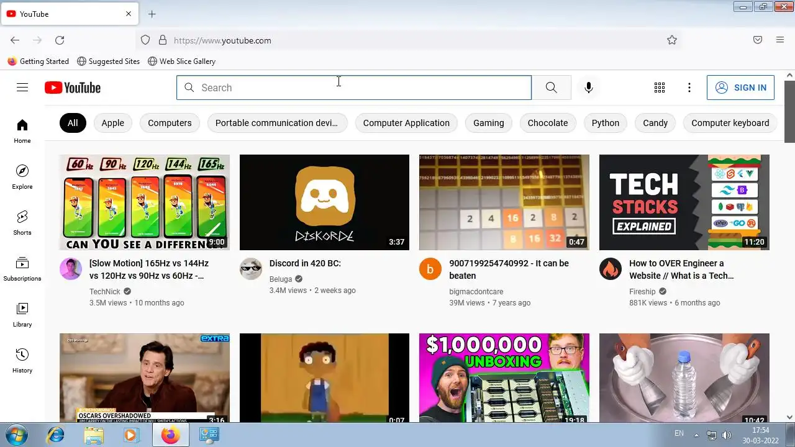Image resolution: width=795 pixels, height=447 pixels.
Task: Open TechNick channel avatar
Action: 71,269
